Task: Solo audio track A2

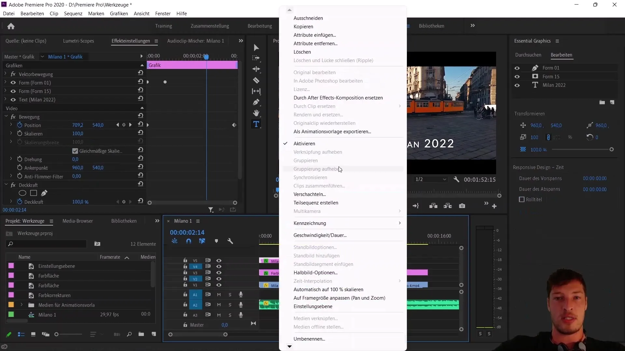Action: (x=230, y=305)
